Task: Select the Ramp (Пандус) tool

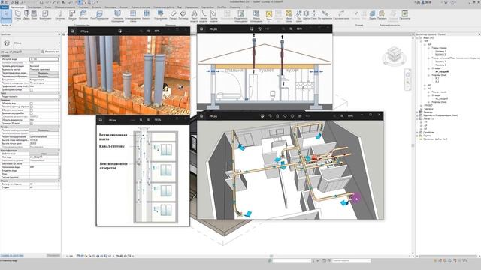Action: coord(174,15)
